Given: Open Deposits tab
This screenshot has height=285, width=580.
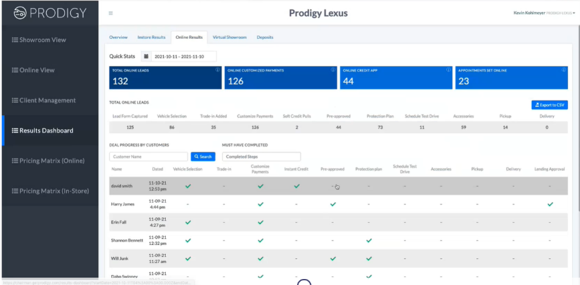Looking at the screenshot, I should (265, 37).
